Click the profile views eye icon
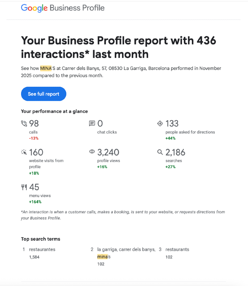 click(x=92, y=152)
